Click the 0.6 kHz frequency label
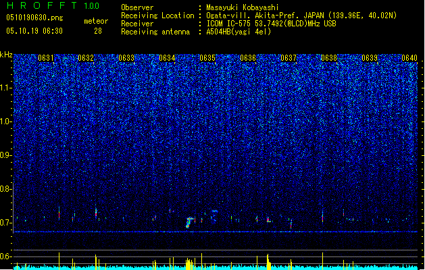 tap(6, 256)
